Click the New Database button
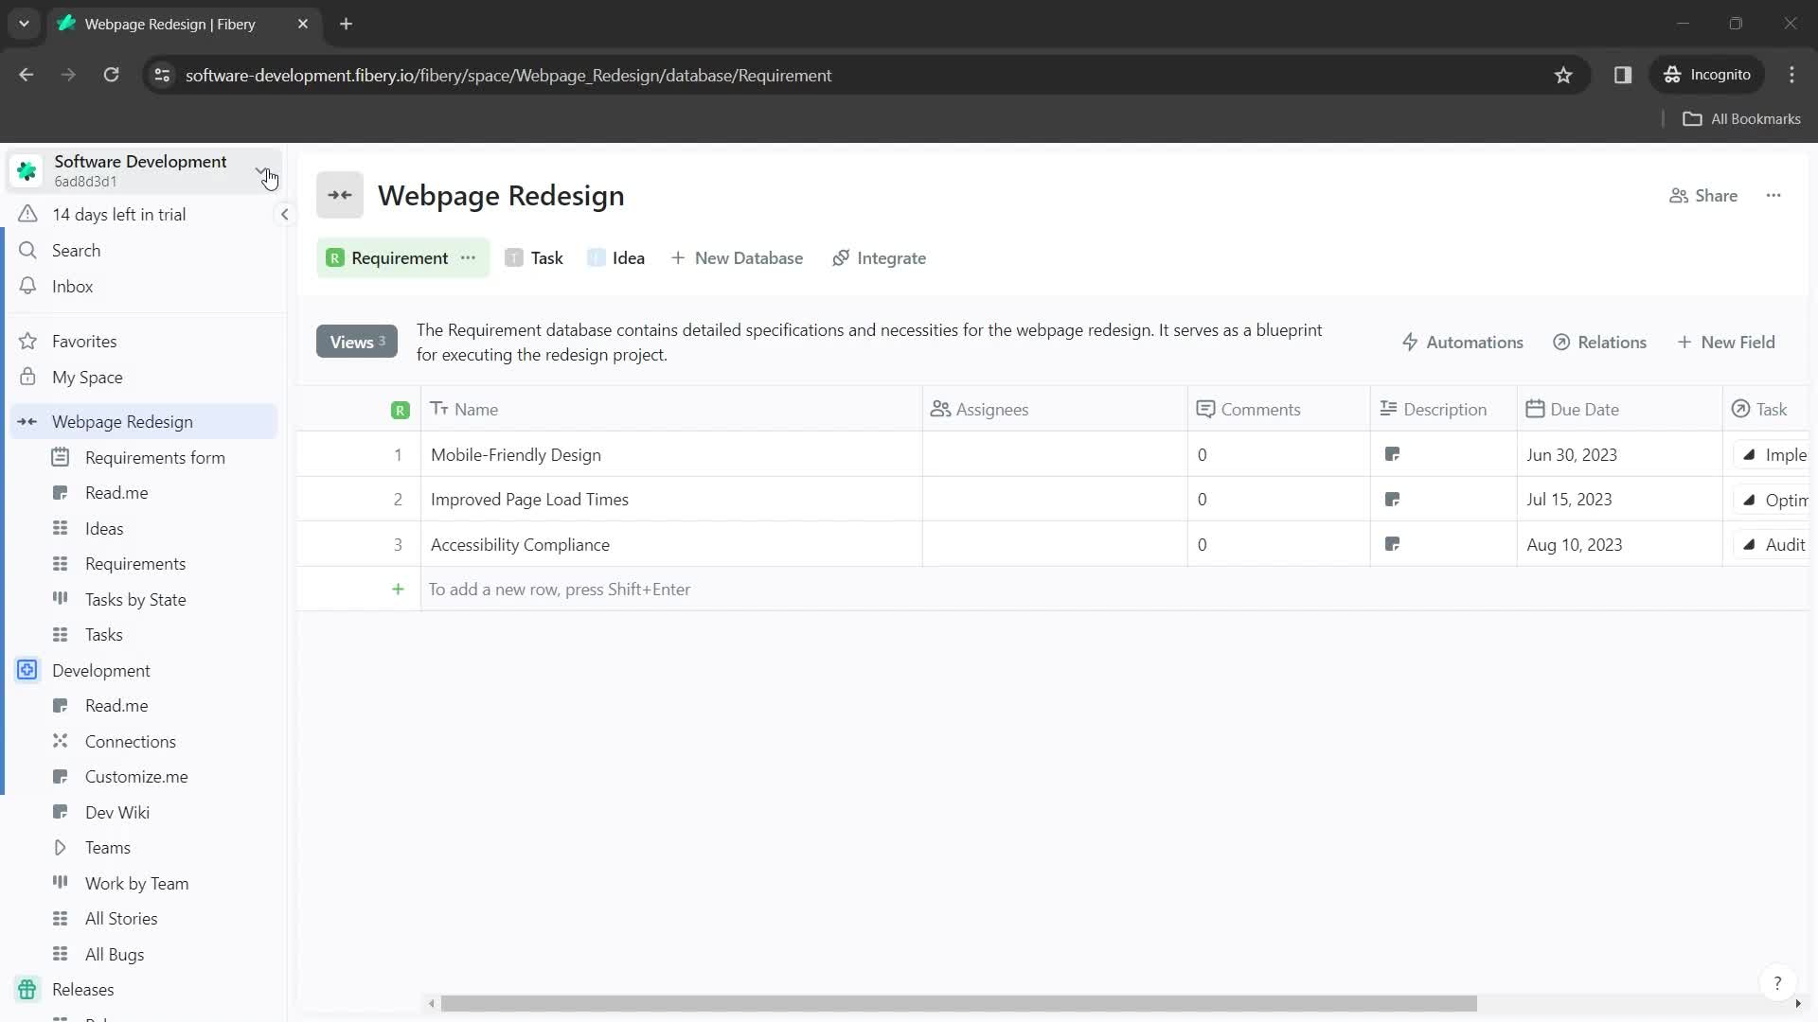The image size is (1818, 1022). 738,258
